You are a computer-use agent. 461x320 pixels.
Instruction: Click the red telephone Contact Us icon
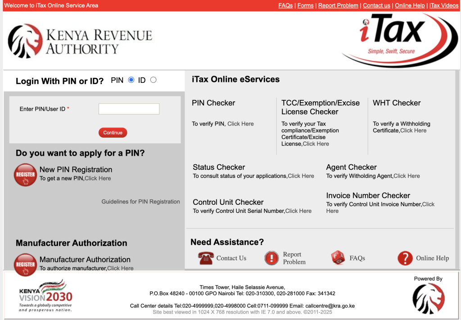205,258
